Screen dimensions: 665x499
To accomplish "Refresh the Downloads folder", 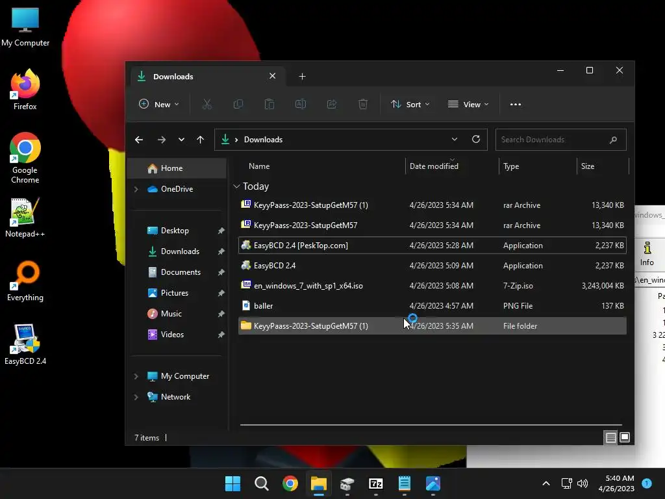I will click(476, 139).
